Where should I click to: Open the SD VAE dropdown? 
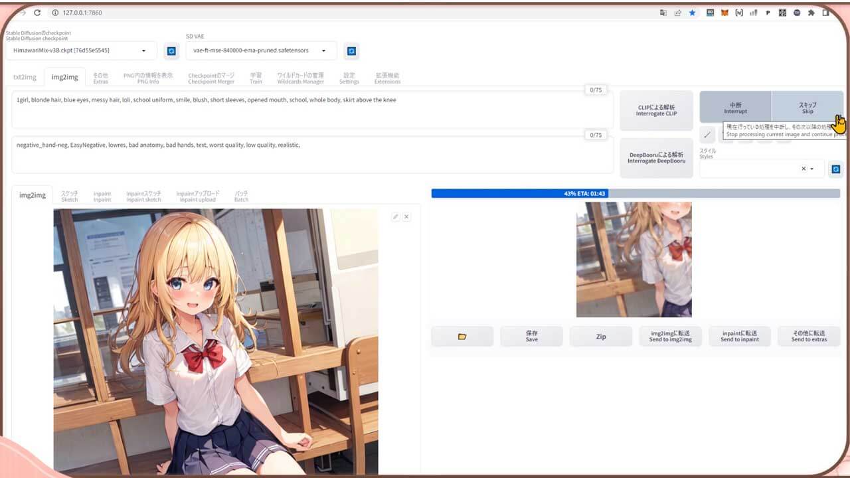[x=259, y=50]
